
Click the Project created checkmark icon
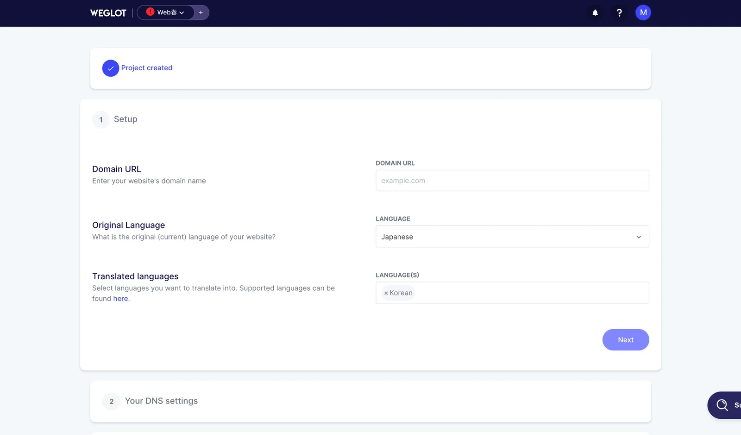111,68
